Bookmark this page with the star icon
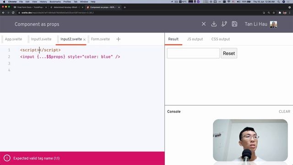This screenshot has width=293, height=165. [274, 13]
